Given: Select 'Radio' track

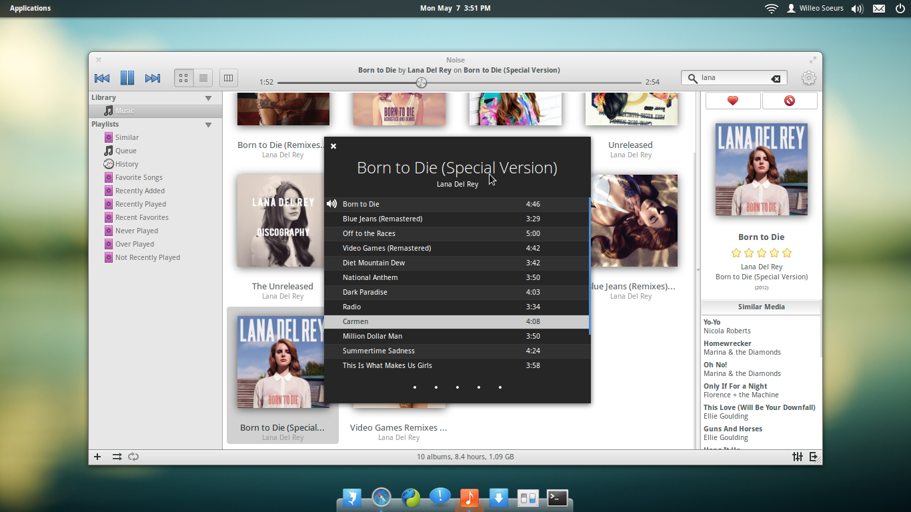Looking at the screenshot, I should coord(457,307).
